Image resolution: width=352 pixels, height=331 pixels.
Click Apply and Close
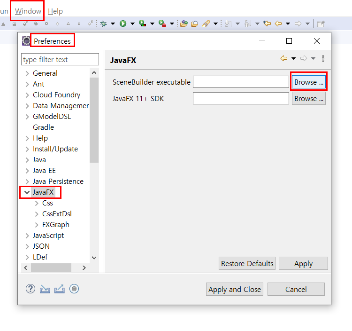[x=235, y=289]
